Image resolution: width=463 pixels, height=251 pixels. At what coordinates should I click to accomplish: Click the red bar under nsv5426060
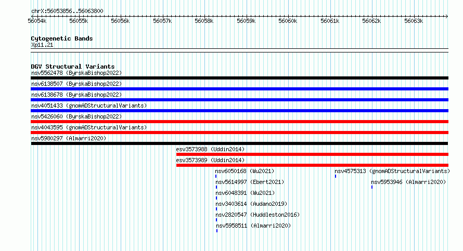(239, 122)
